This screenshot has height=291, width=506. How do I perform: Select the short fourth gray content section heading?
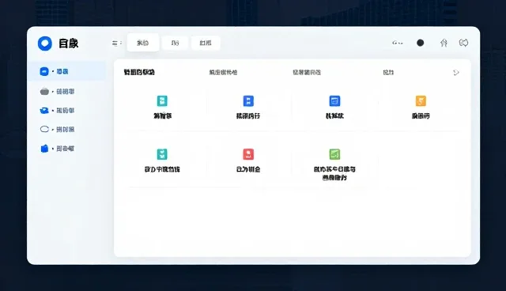coord(388,72)
